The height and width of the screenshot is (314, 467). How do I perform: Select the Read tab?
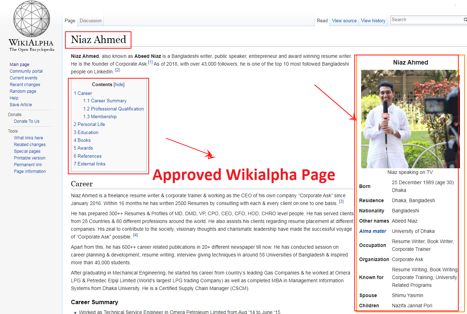tap(322, 20)
